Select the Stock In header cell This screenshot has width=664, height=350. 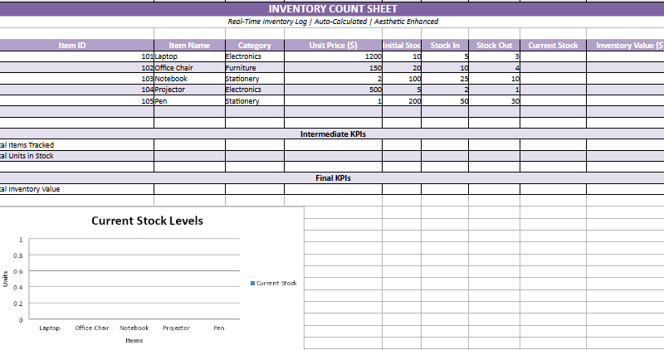445,46
